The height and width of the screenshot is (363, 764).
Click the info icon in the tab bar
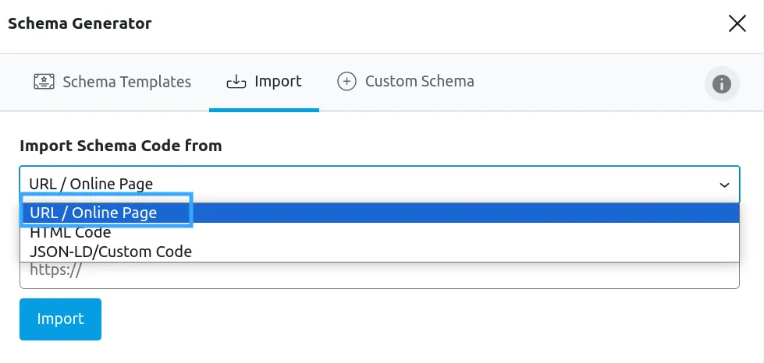722,83
